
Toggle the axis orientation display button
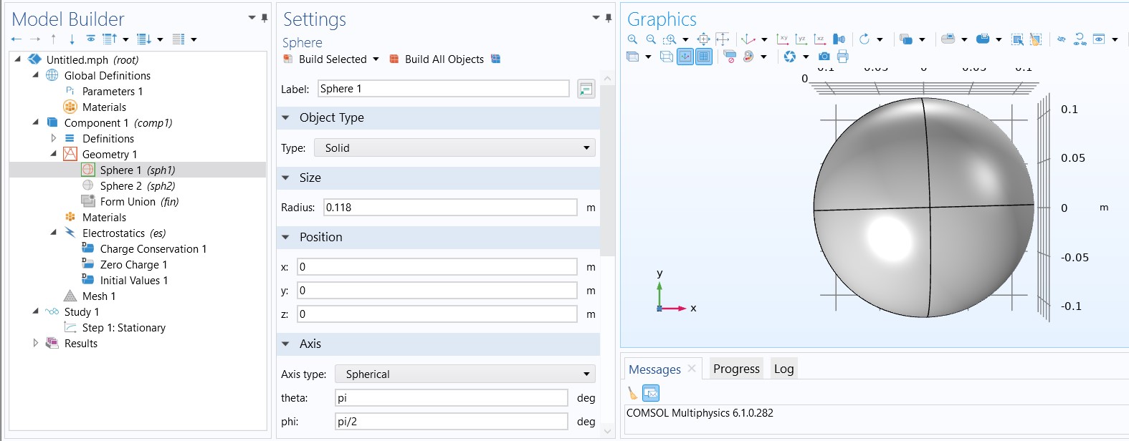pyautogui.click(x=685, y=57)
